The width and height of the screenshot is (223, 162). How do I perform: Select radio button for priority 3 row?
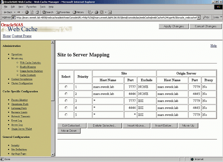click(x=66, y=101)
